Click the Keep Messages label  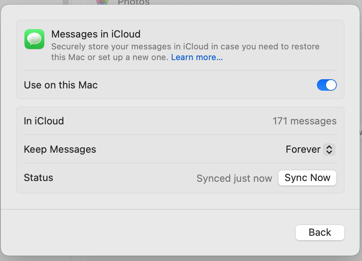click(60, 149)
